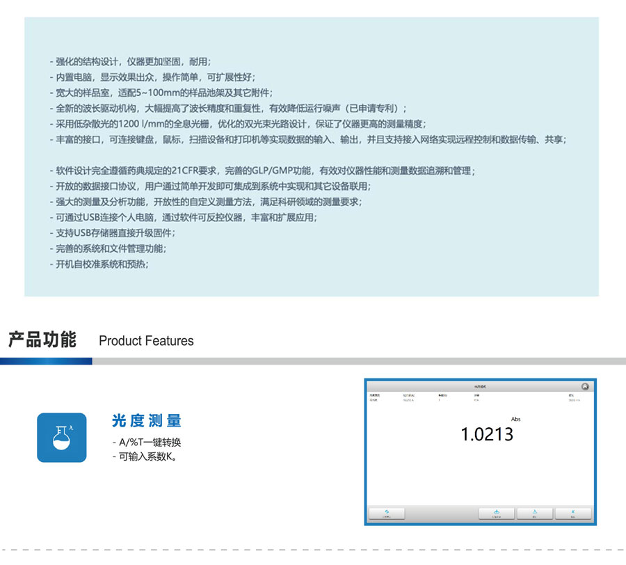The width and height of the screenshot is (626, 565).
Task: Click the 1.0213 absorbance reading
Action: click(x=487, y=435)
